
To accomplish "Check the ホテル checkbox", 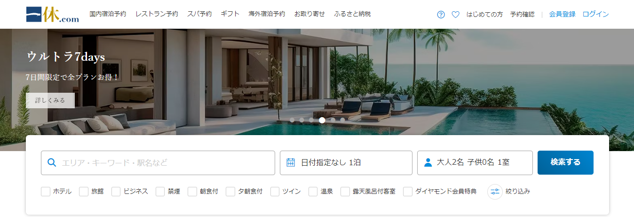I will point(46,192).
